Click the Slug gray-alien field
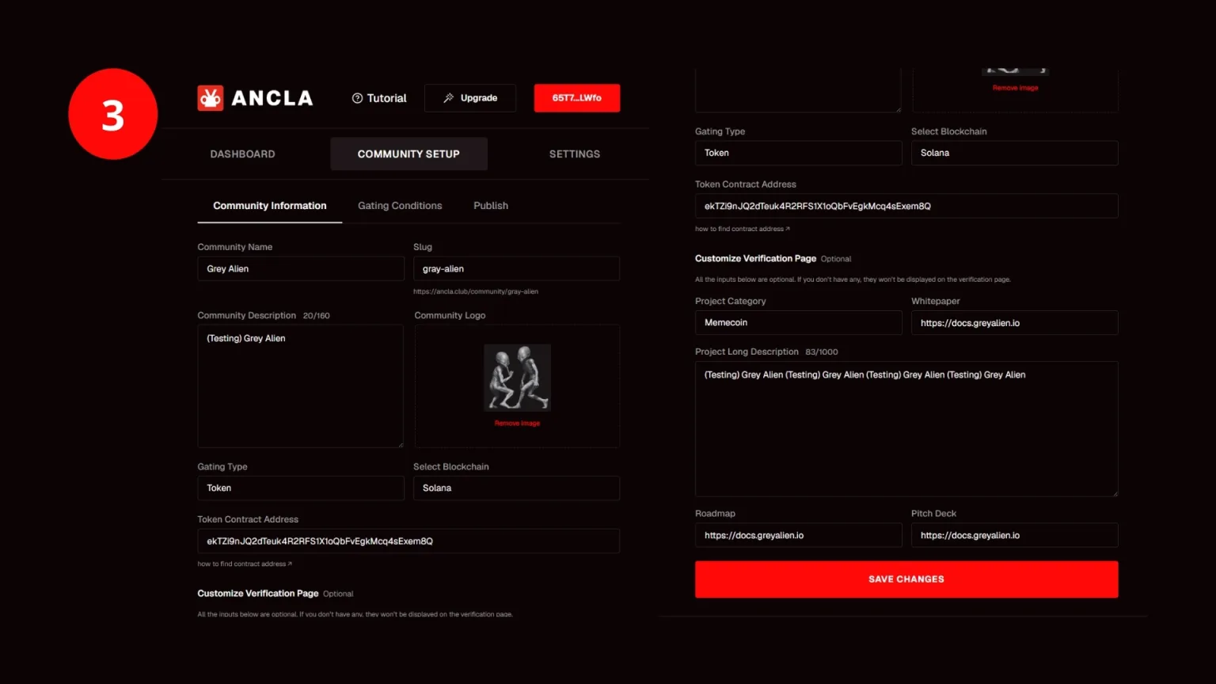1216x684 pixels. point(516,269)
